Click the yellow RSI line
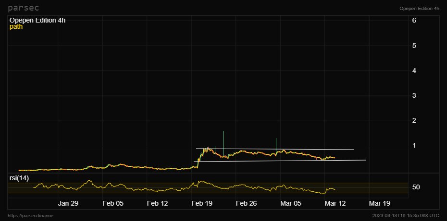 click(184, 187)
